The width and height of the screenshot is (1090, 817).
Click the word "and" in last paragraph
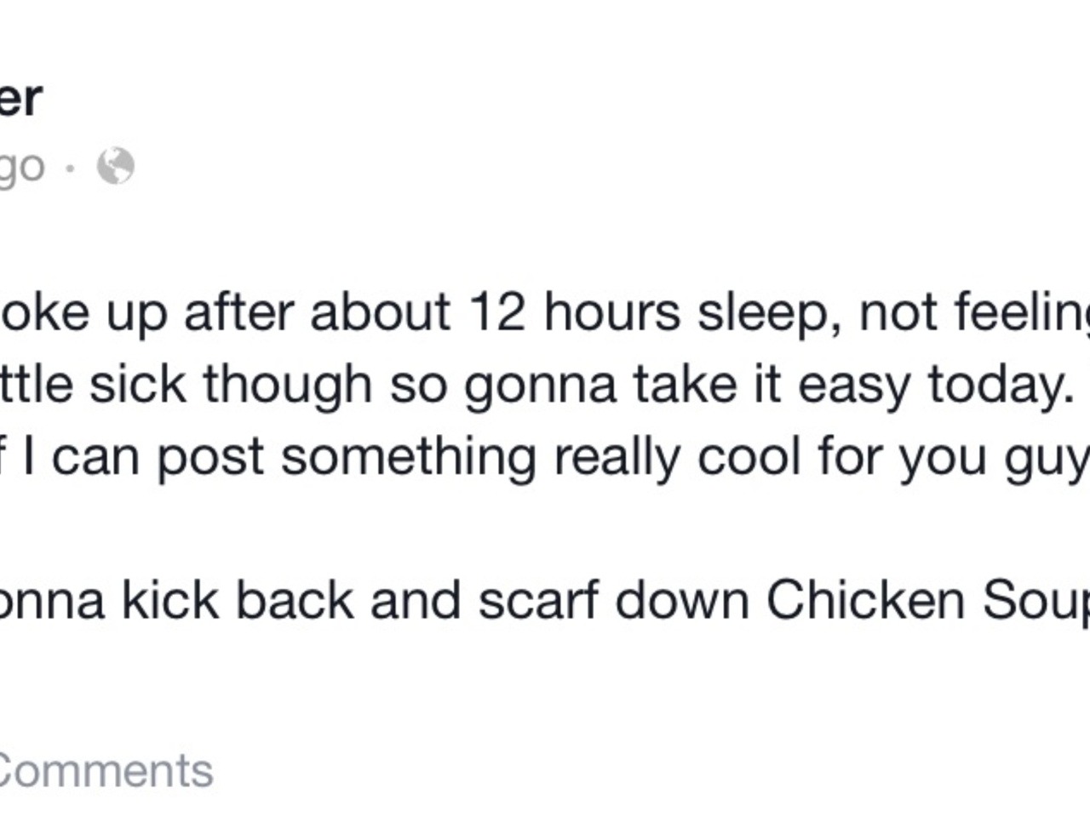tap(416, 601)
